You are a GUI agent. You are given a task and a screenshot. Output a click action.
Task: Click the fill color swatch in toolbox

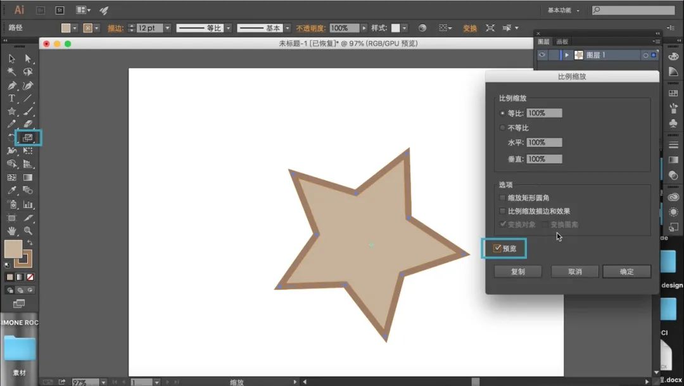pyautogui.click(x=13, y=248)
